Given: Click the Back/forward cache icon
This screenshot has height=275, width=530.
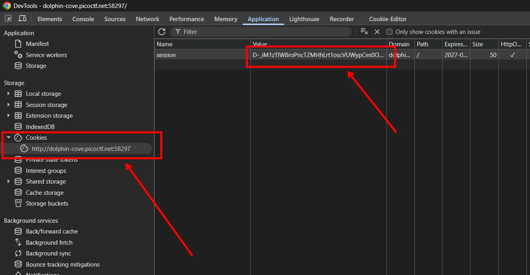Looking at the screenshot, I should 18,231.
